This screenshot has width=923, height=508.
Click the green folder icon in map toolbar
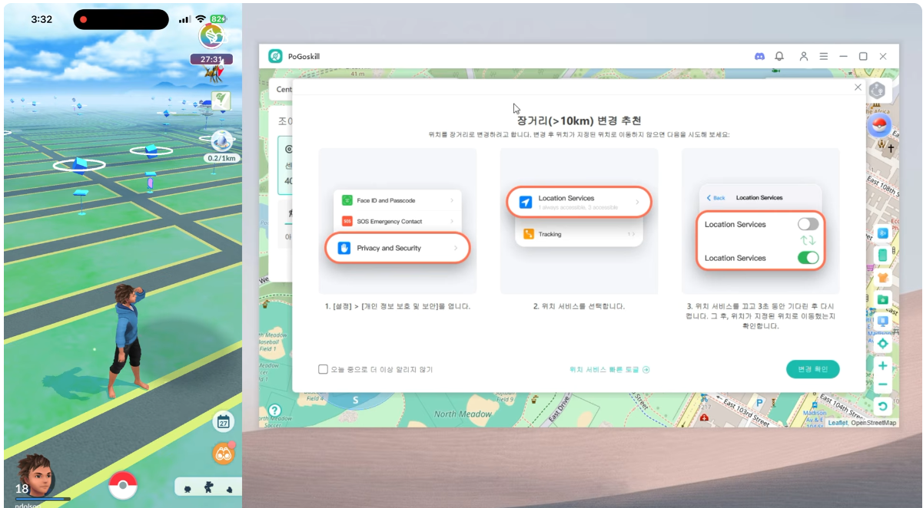click(883, 299)
